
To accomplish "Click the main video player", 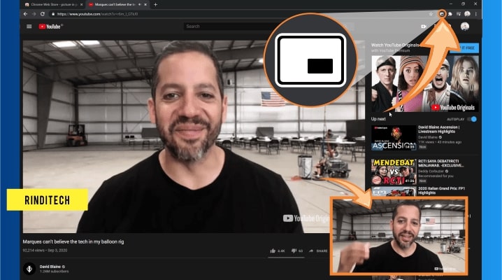I will (194, 136).
